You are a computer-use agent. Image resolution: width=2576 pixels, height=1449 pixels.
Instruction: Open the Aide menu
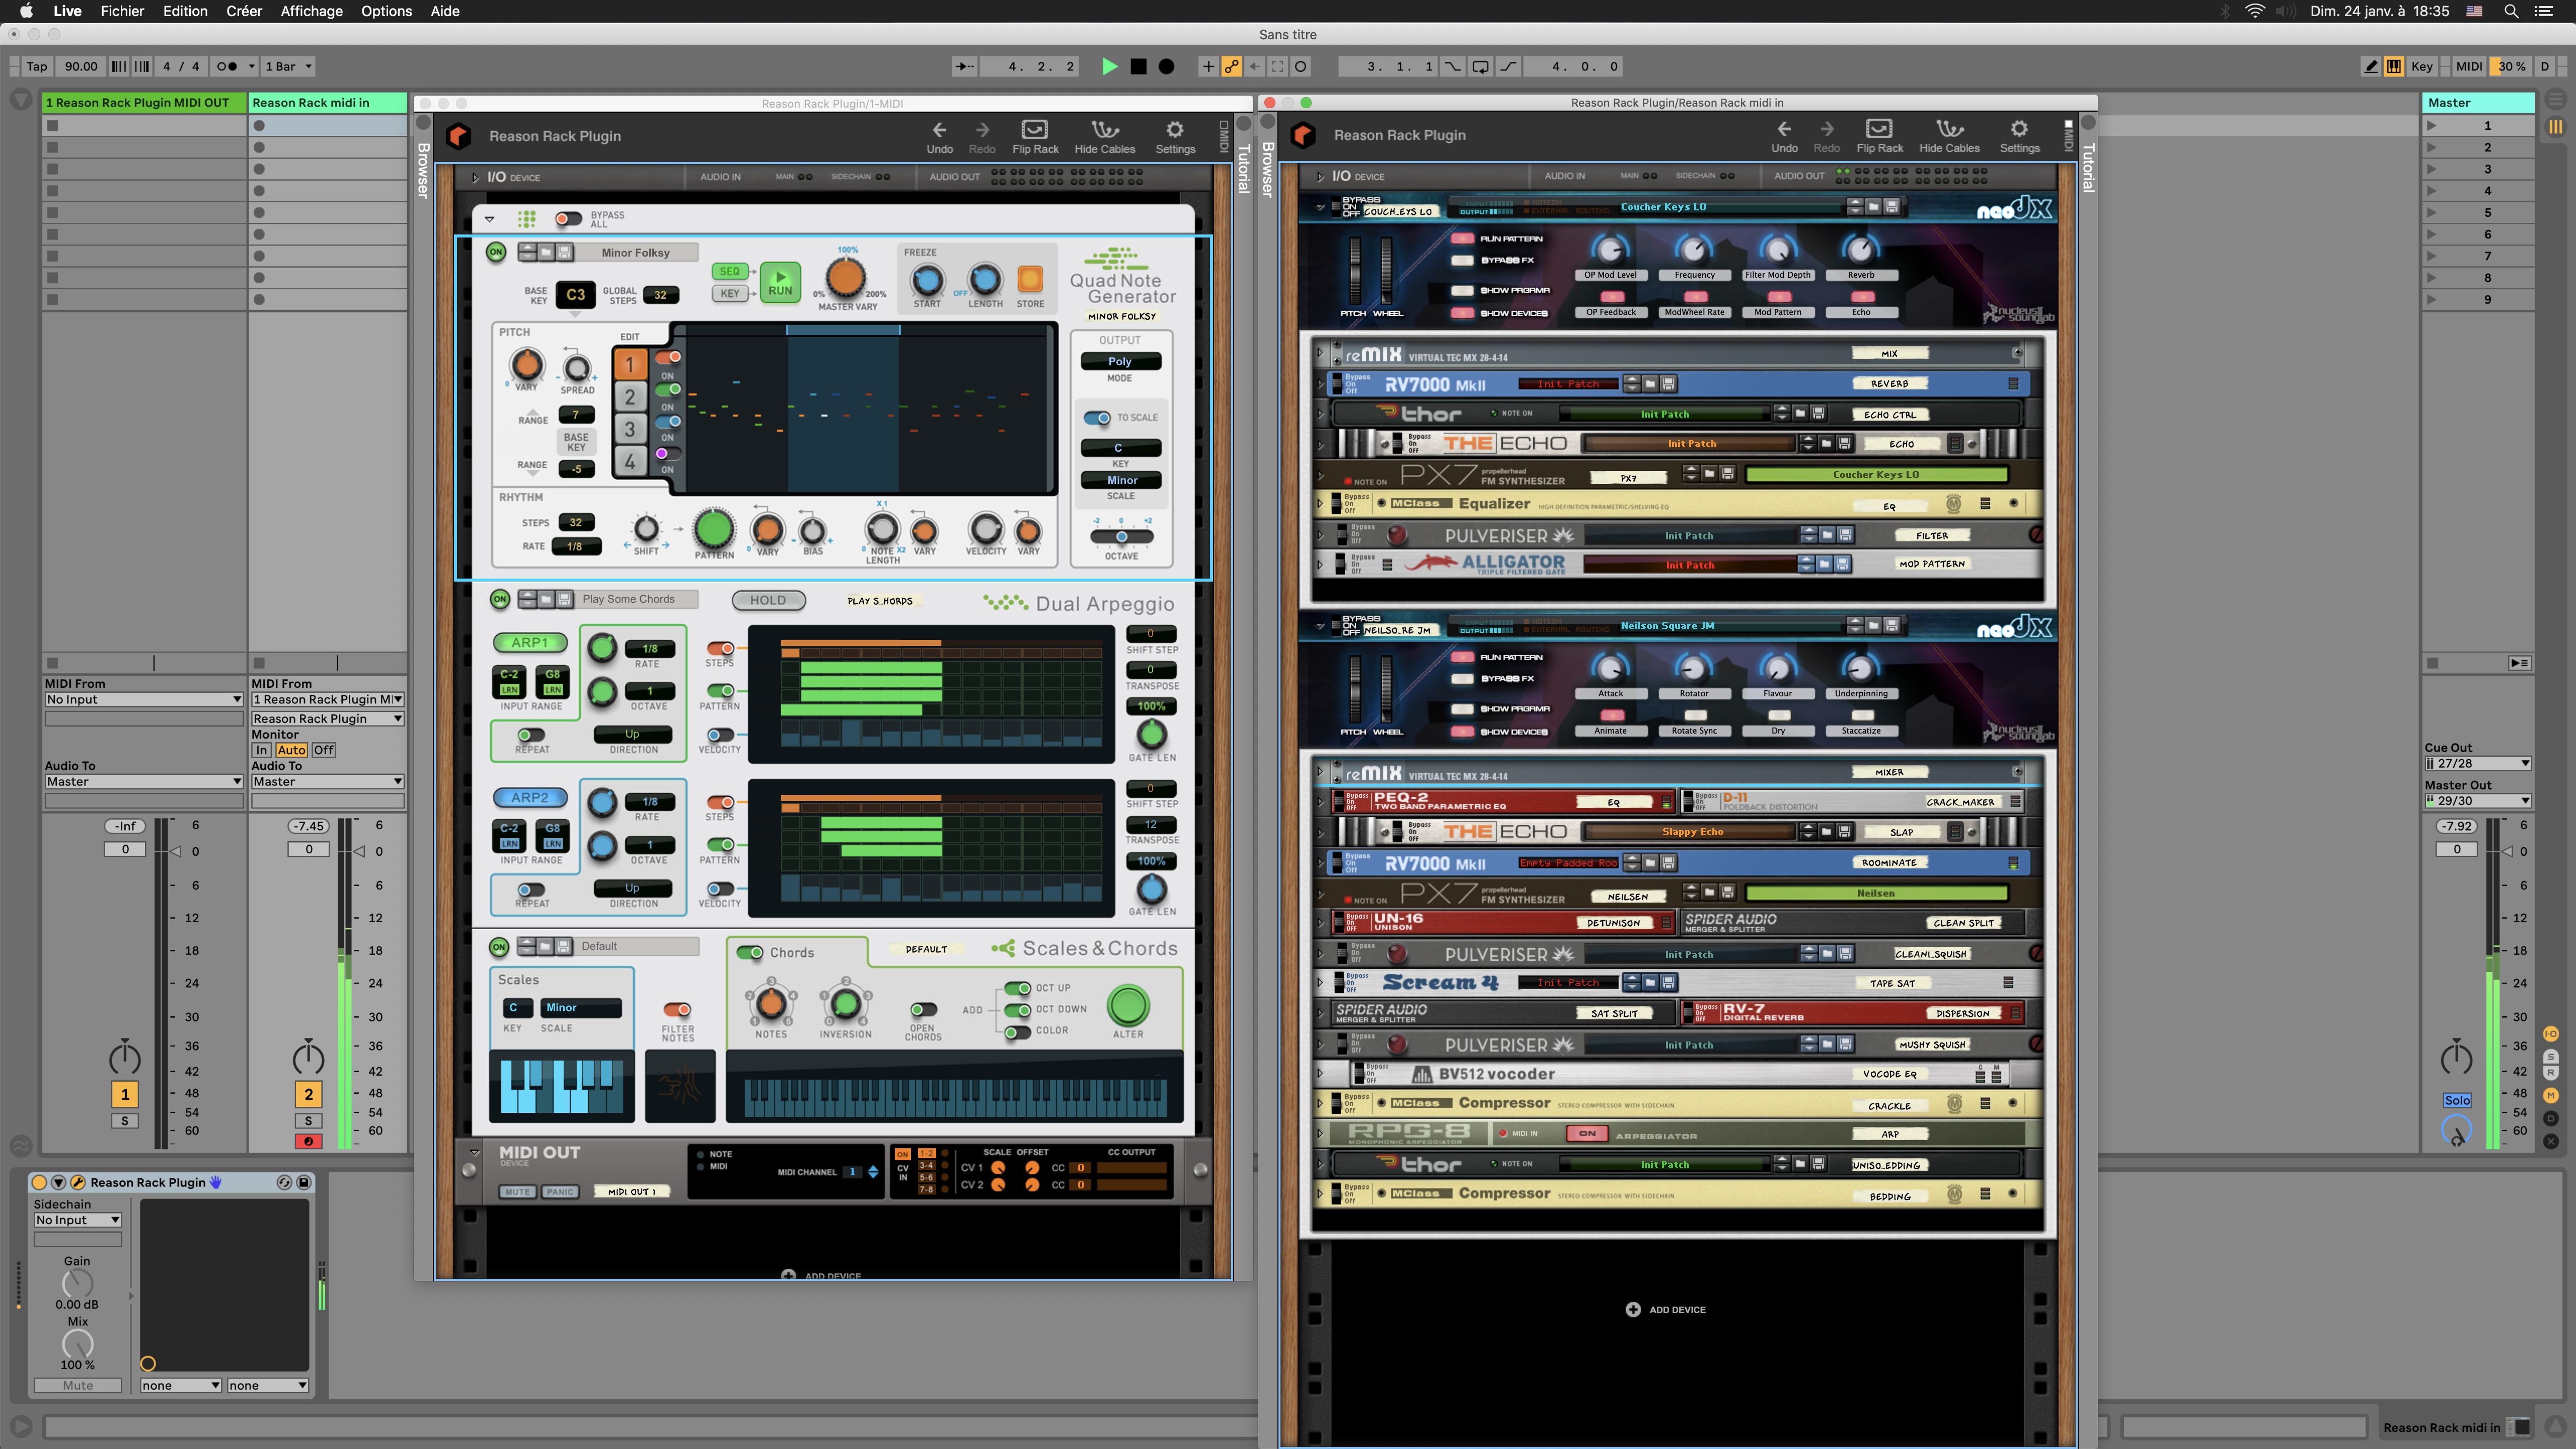445,11
